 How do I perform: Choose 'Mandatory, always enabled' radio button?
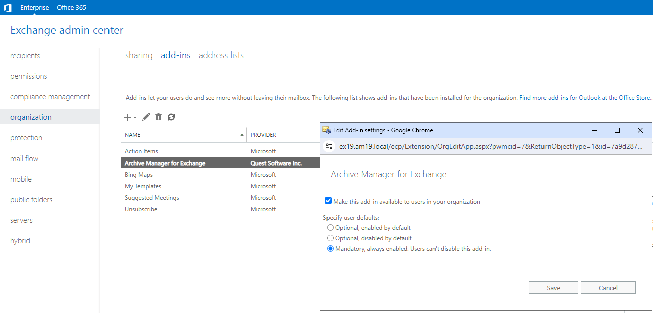[331, 249]
